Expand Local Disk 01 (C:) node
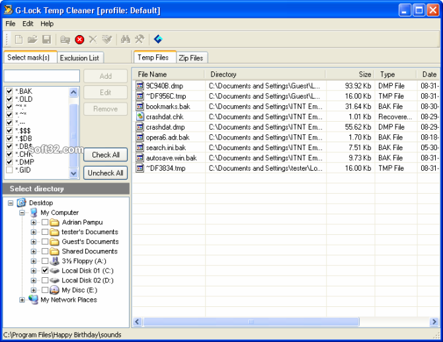443x342 pixels. click(x=33, y=271)
